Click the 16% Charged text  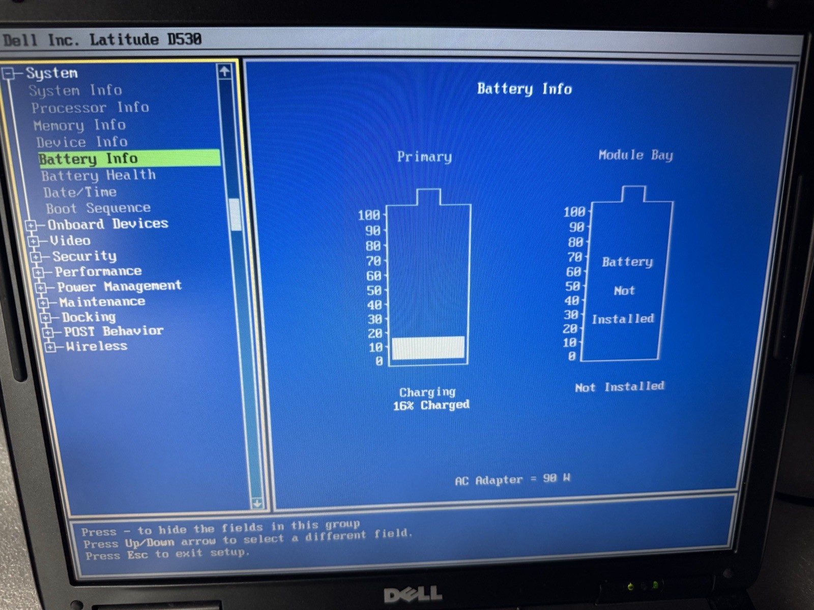click(431, 405)
